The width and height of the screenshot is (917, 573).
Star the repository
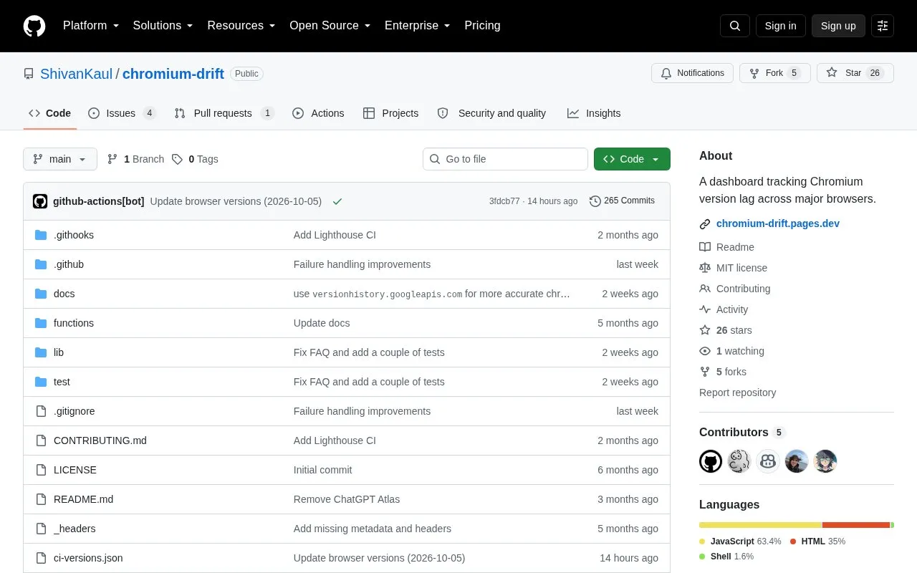point(855,73)
